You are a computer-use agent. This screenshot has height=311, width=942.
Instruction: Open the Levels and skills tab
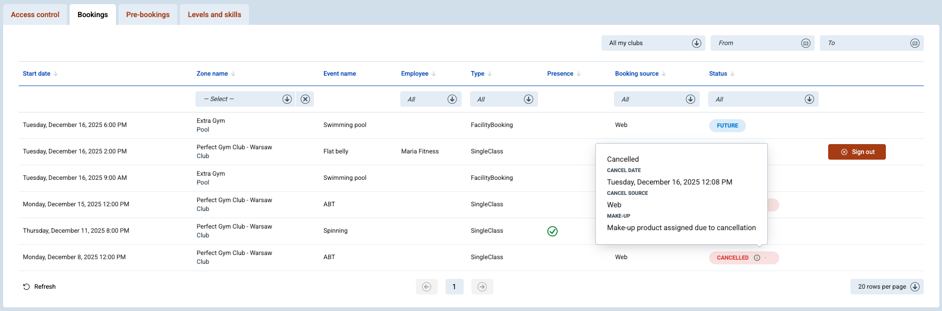pos(214,15)
